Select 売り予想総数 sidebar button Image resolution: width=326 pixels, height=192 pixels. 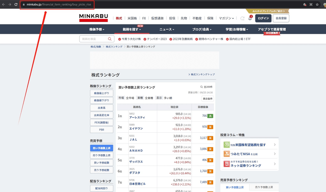pyautogui.click(x=101, y=170)
